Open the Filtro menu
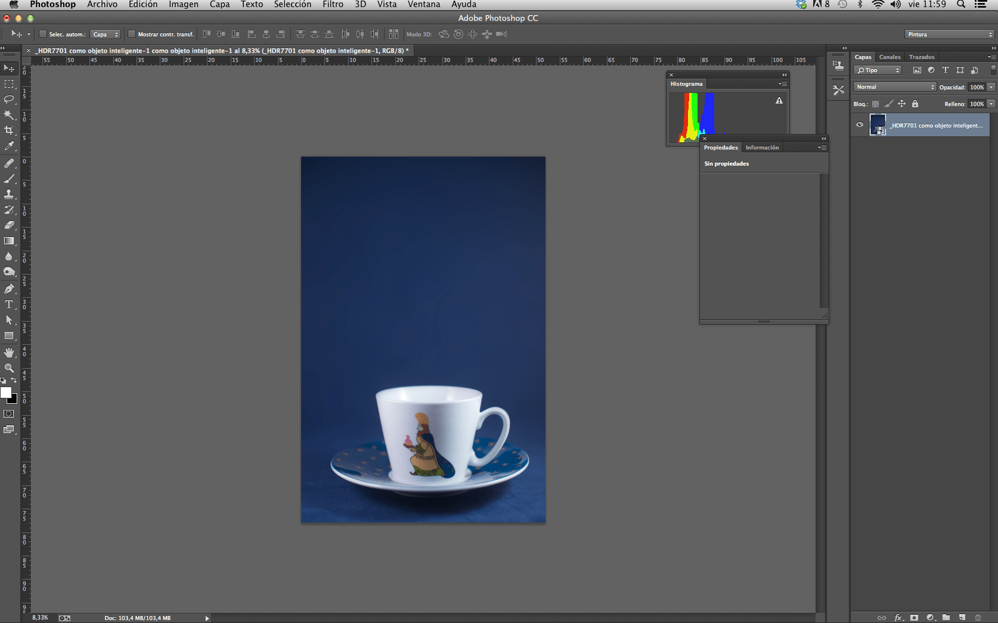 333,5
